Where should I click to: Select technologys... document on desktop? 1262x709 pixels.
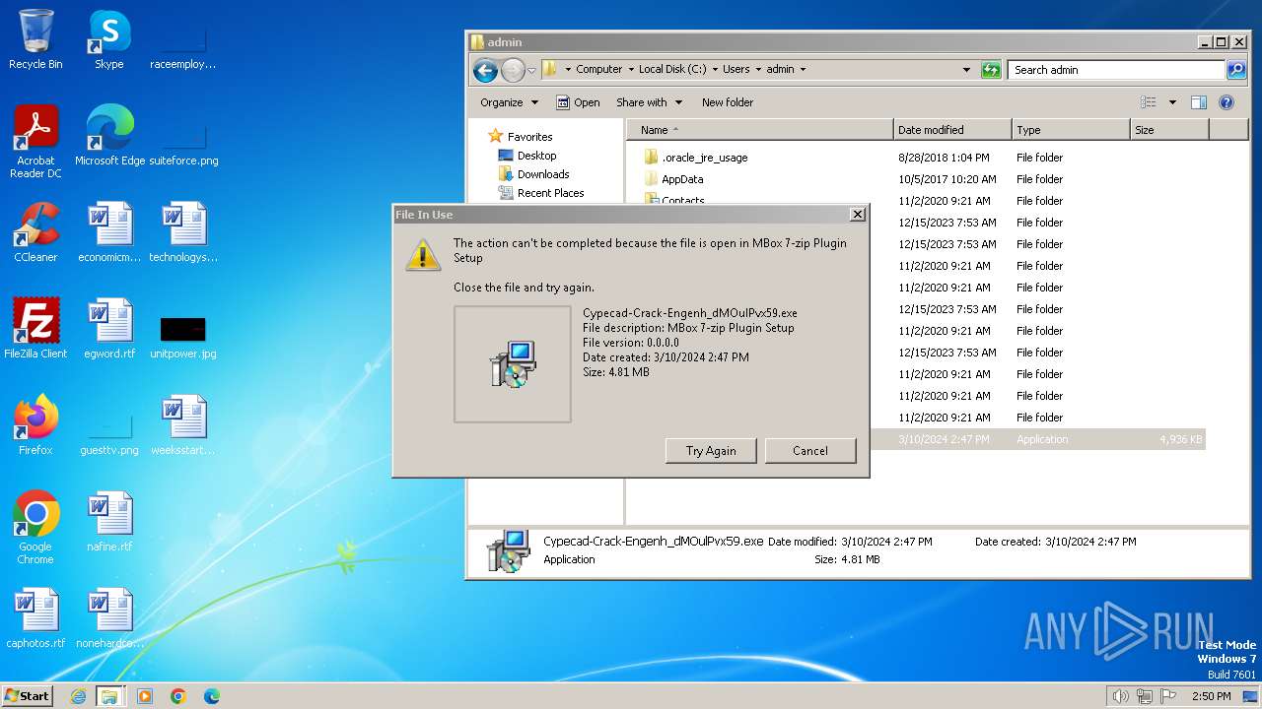pyautogui.click(x=183, y=232)
